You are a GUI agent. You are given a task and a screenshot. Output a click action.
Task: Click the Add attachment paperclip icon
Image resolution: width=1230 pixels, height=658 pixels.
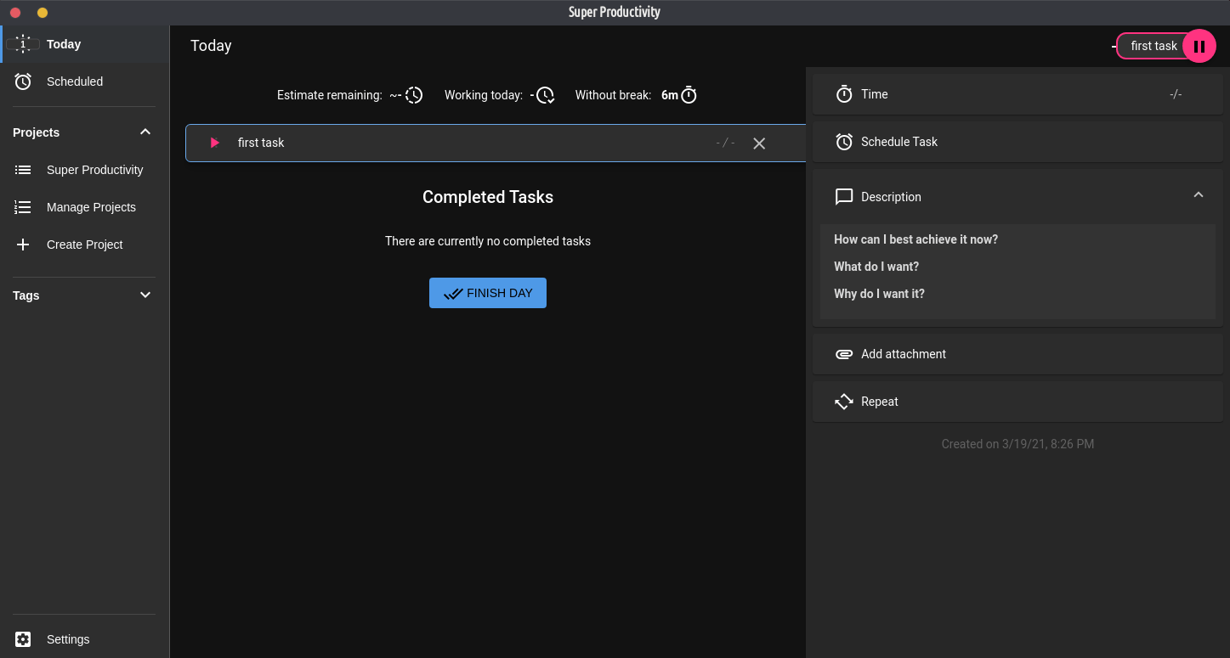[x=844, y=354]
